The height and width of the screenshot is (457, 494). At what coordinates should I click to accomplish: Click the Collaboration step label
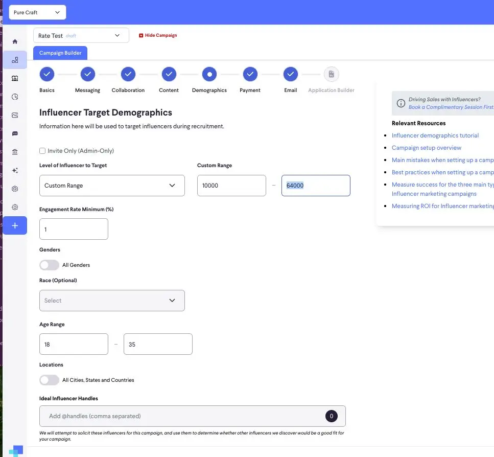point(128,90)
